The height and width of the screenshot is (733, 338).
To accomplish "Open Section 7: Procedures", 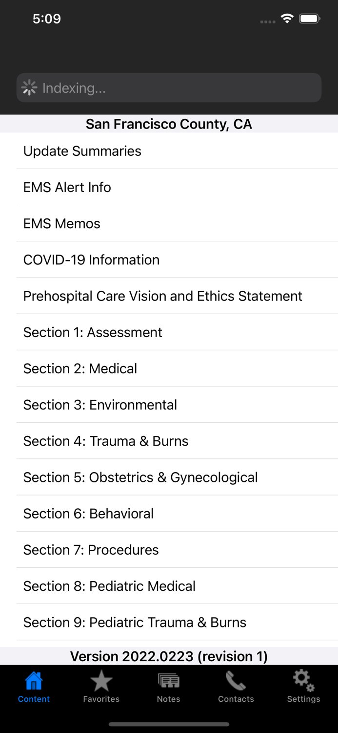I will (x=91, y=549).
